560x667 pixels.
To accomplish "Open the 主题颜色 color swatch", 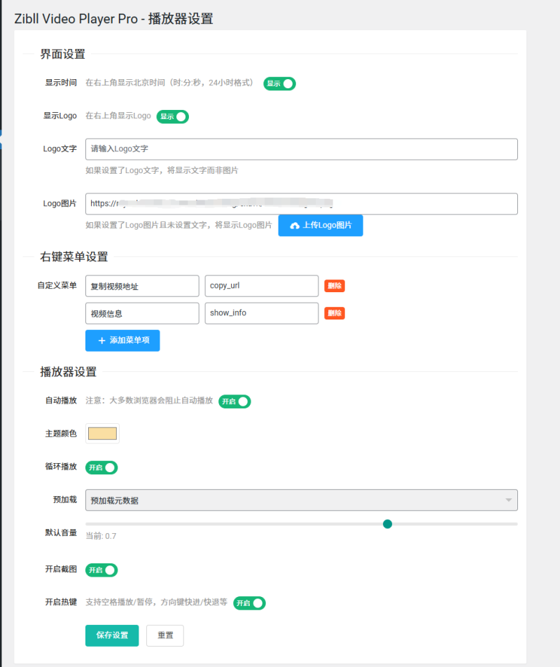I will pyautogui.click(x=101, y=433).
